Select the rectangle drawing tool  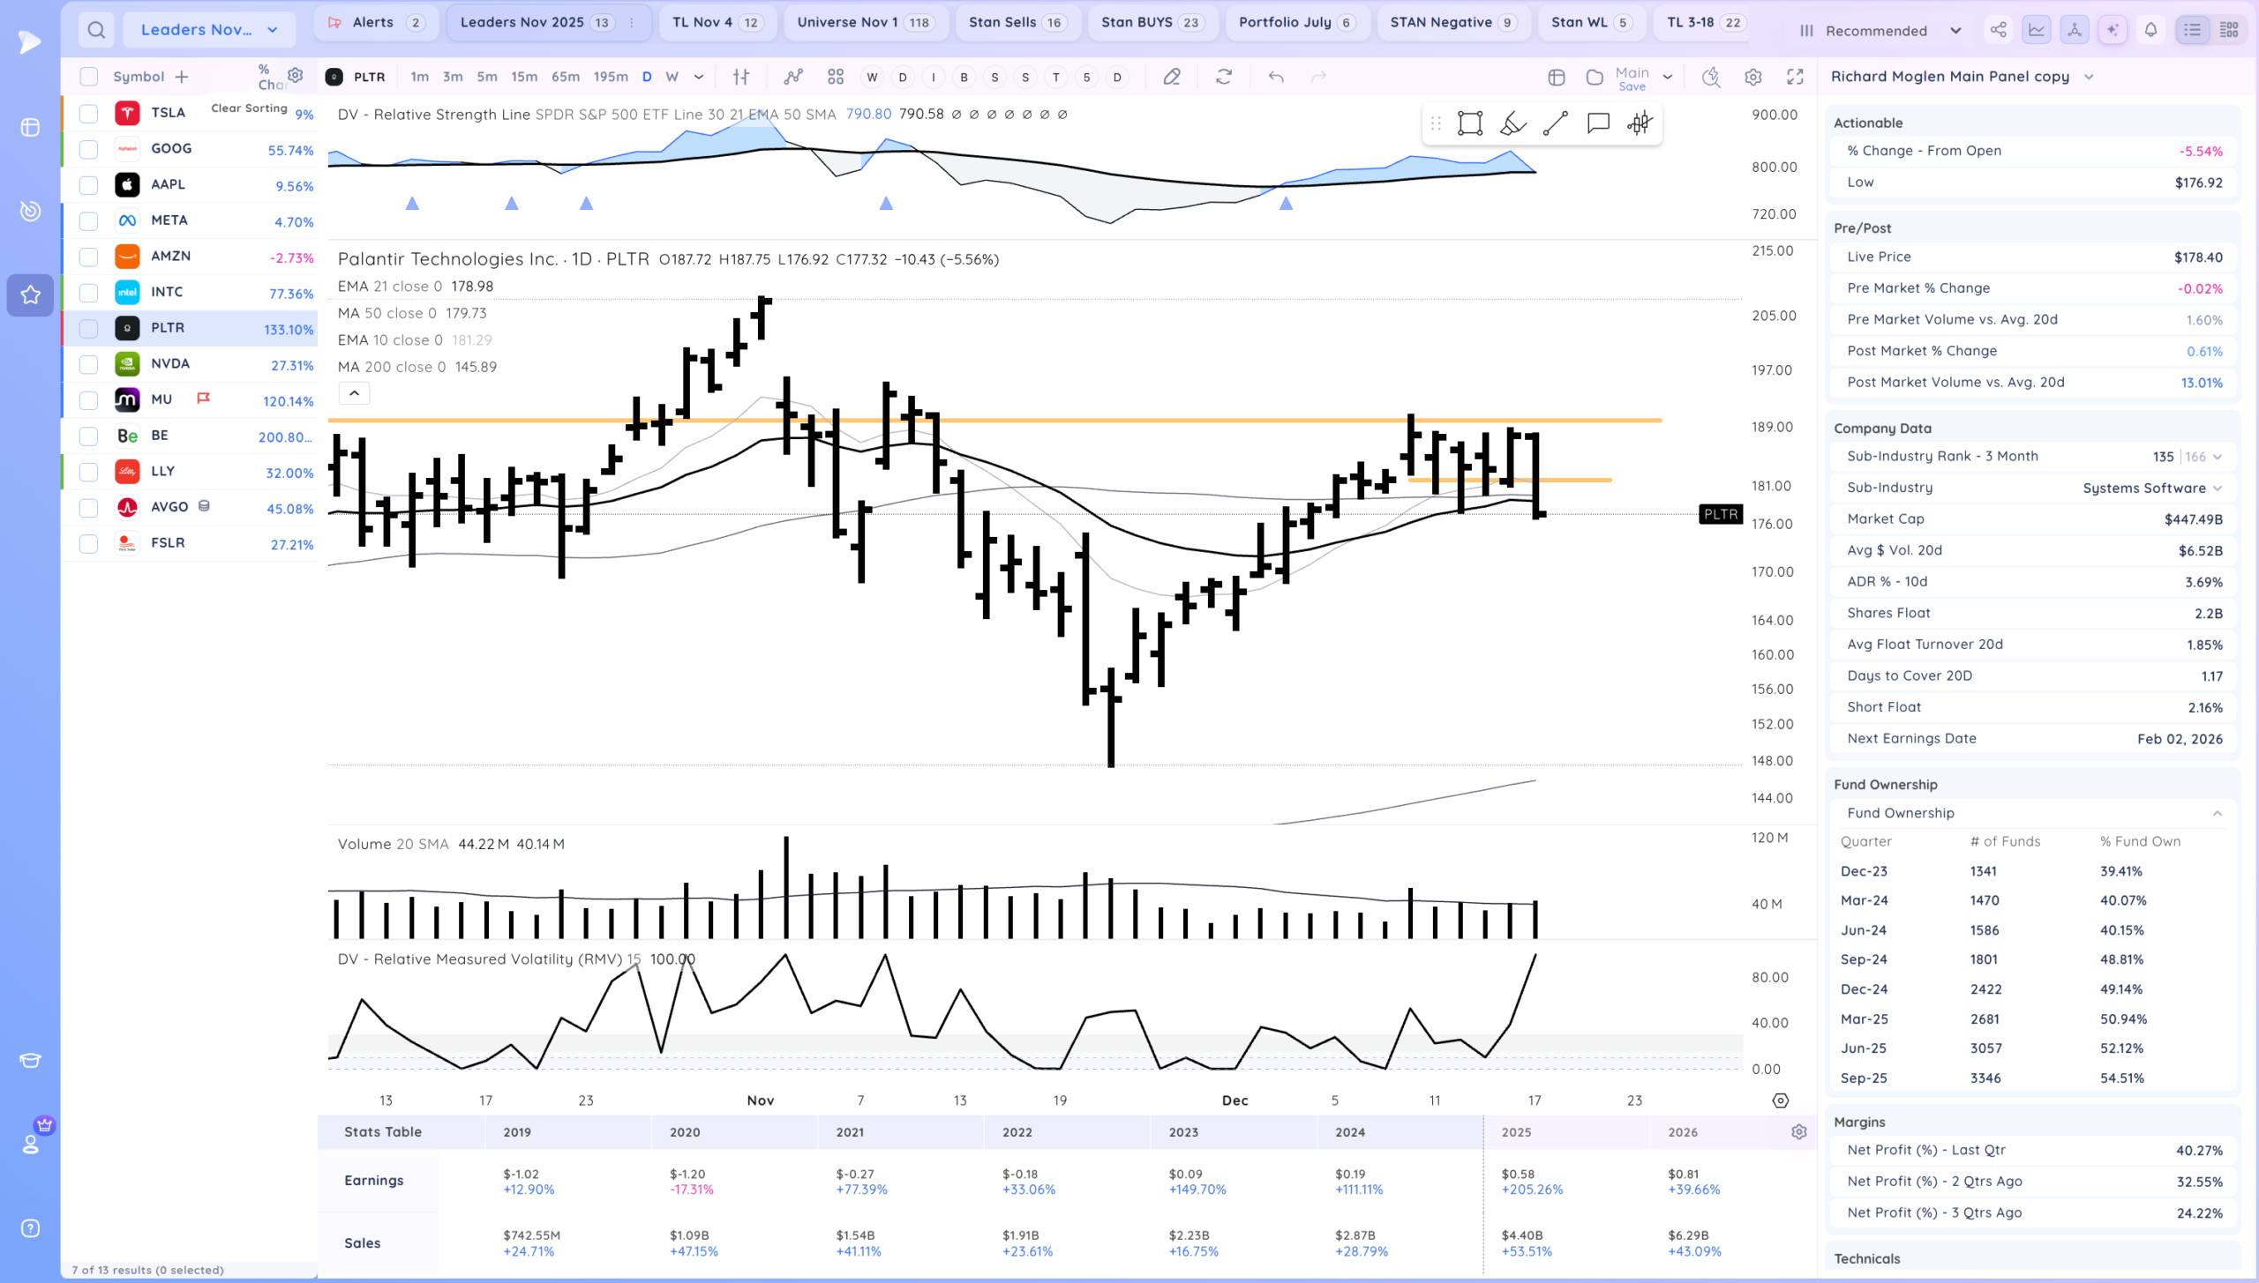[x=1470, y=123]
